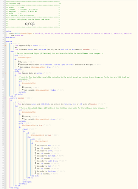Click the execute keyword
Image resolution: width=138 pixels, height=189 pixels.
tap(9, 41)
